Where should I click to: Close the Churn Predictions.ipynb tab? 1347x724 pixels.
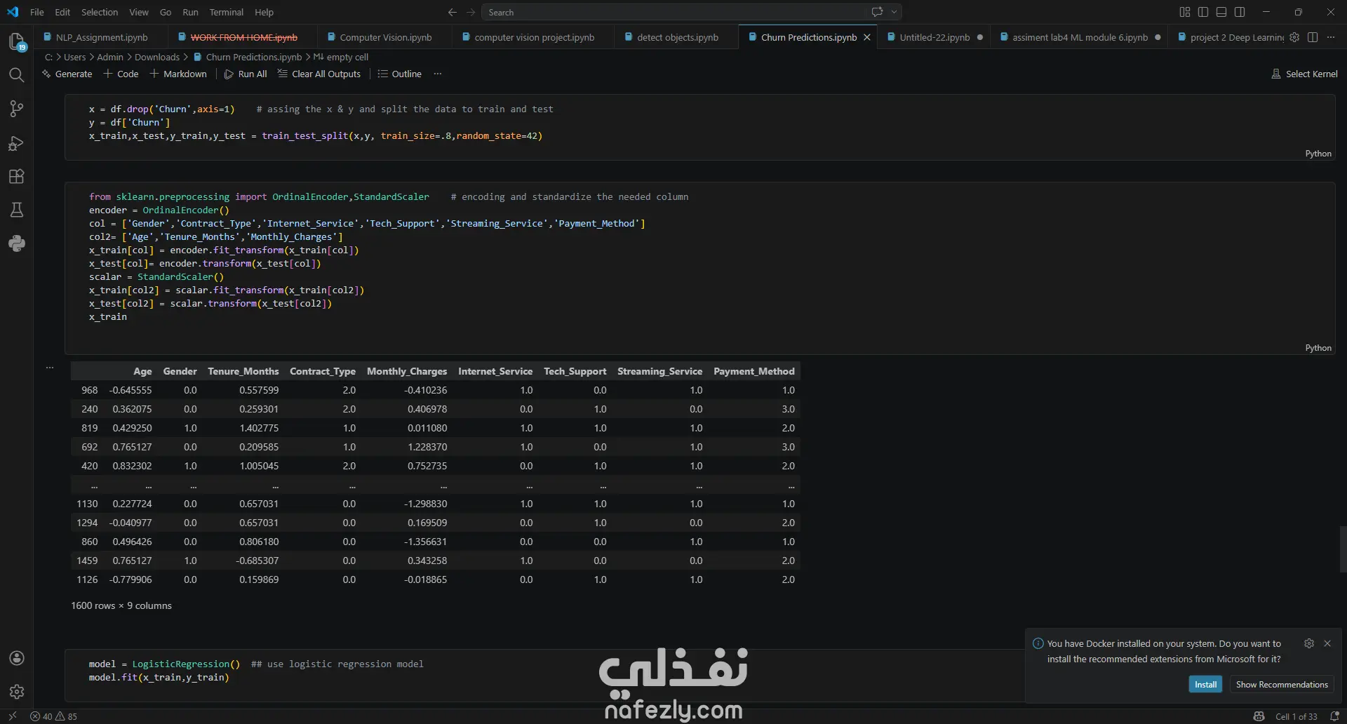867,37
